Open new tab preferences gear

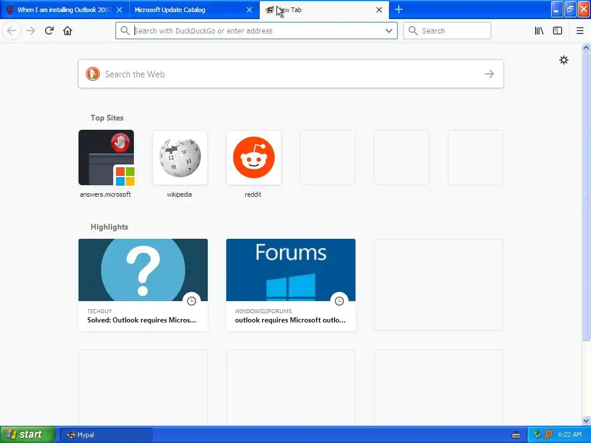coord(563,60)
